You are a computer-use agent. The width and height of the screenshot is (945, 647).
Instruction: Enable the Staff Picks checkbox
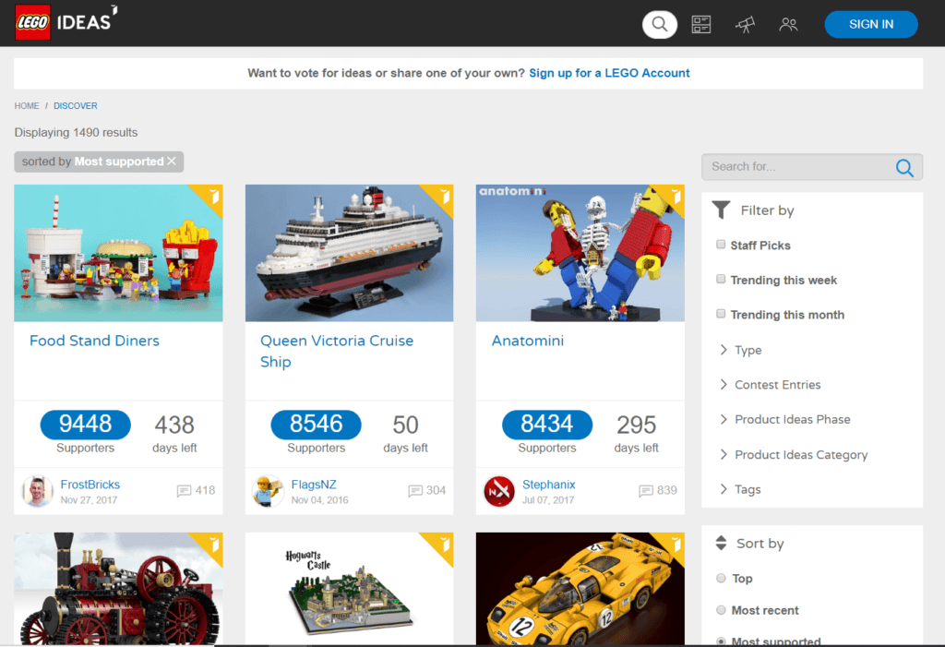[721, 245]
